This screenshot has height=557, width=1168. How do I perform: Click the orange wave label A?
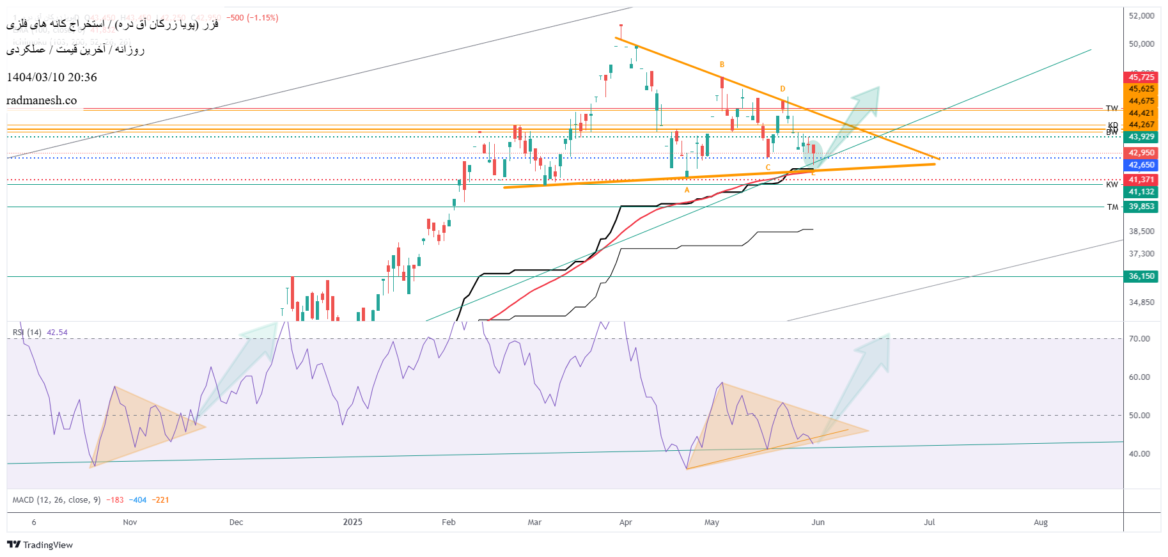[x=687, y=190]
